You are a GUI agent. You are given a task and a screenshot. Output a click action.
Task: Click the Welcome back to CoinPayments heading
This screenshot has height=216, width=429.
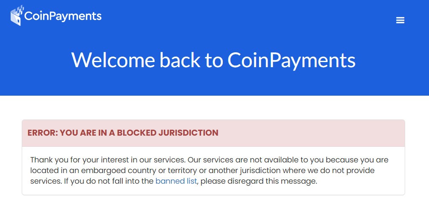click(x=213, y=60)
